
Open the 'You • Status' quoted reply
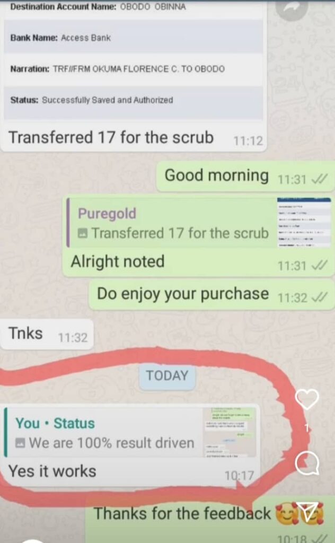pos(130,432)
